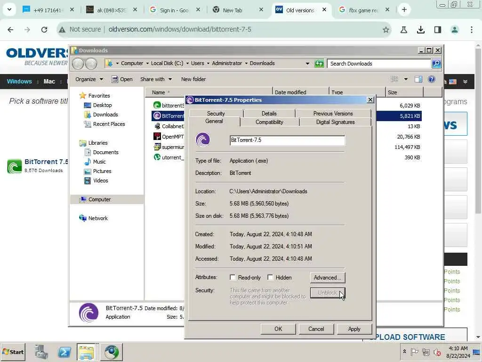Reload the Chrome page
Image resolution: width=482 pixels, height=362 pixels.
44,30
